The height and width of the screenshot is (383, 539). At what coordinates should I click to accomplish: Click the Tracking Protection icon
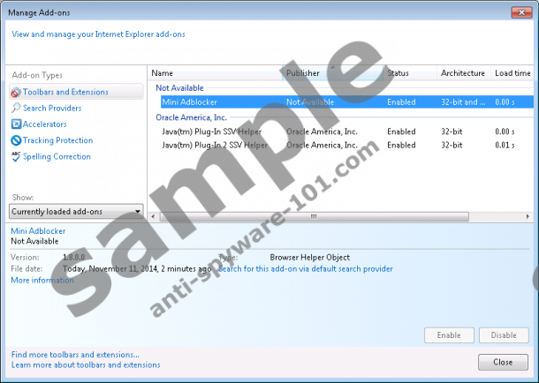click(15, 140)
